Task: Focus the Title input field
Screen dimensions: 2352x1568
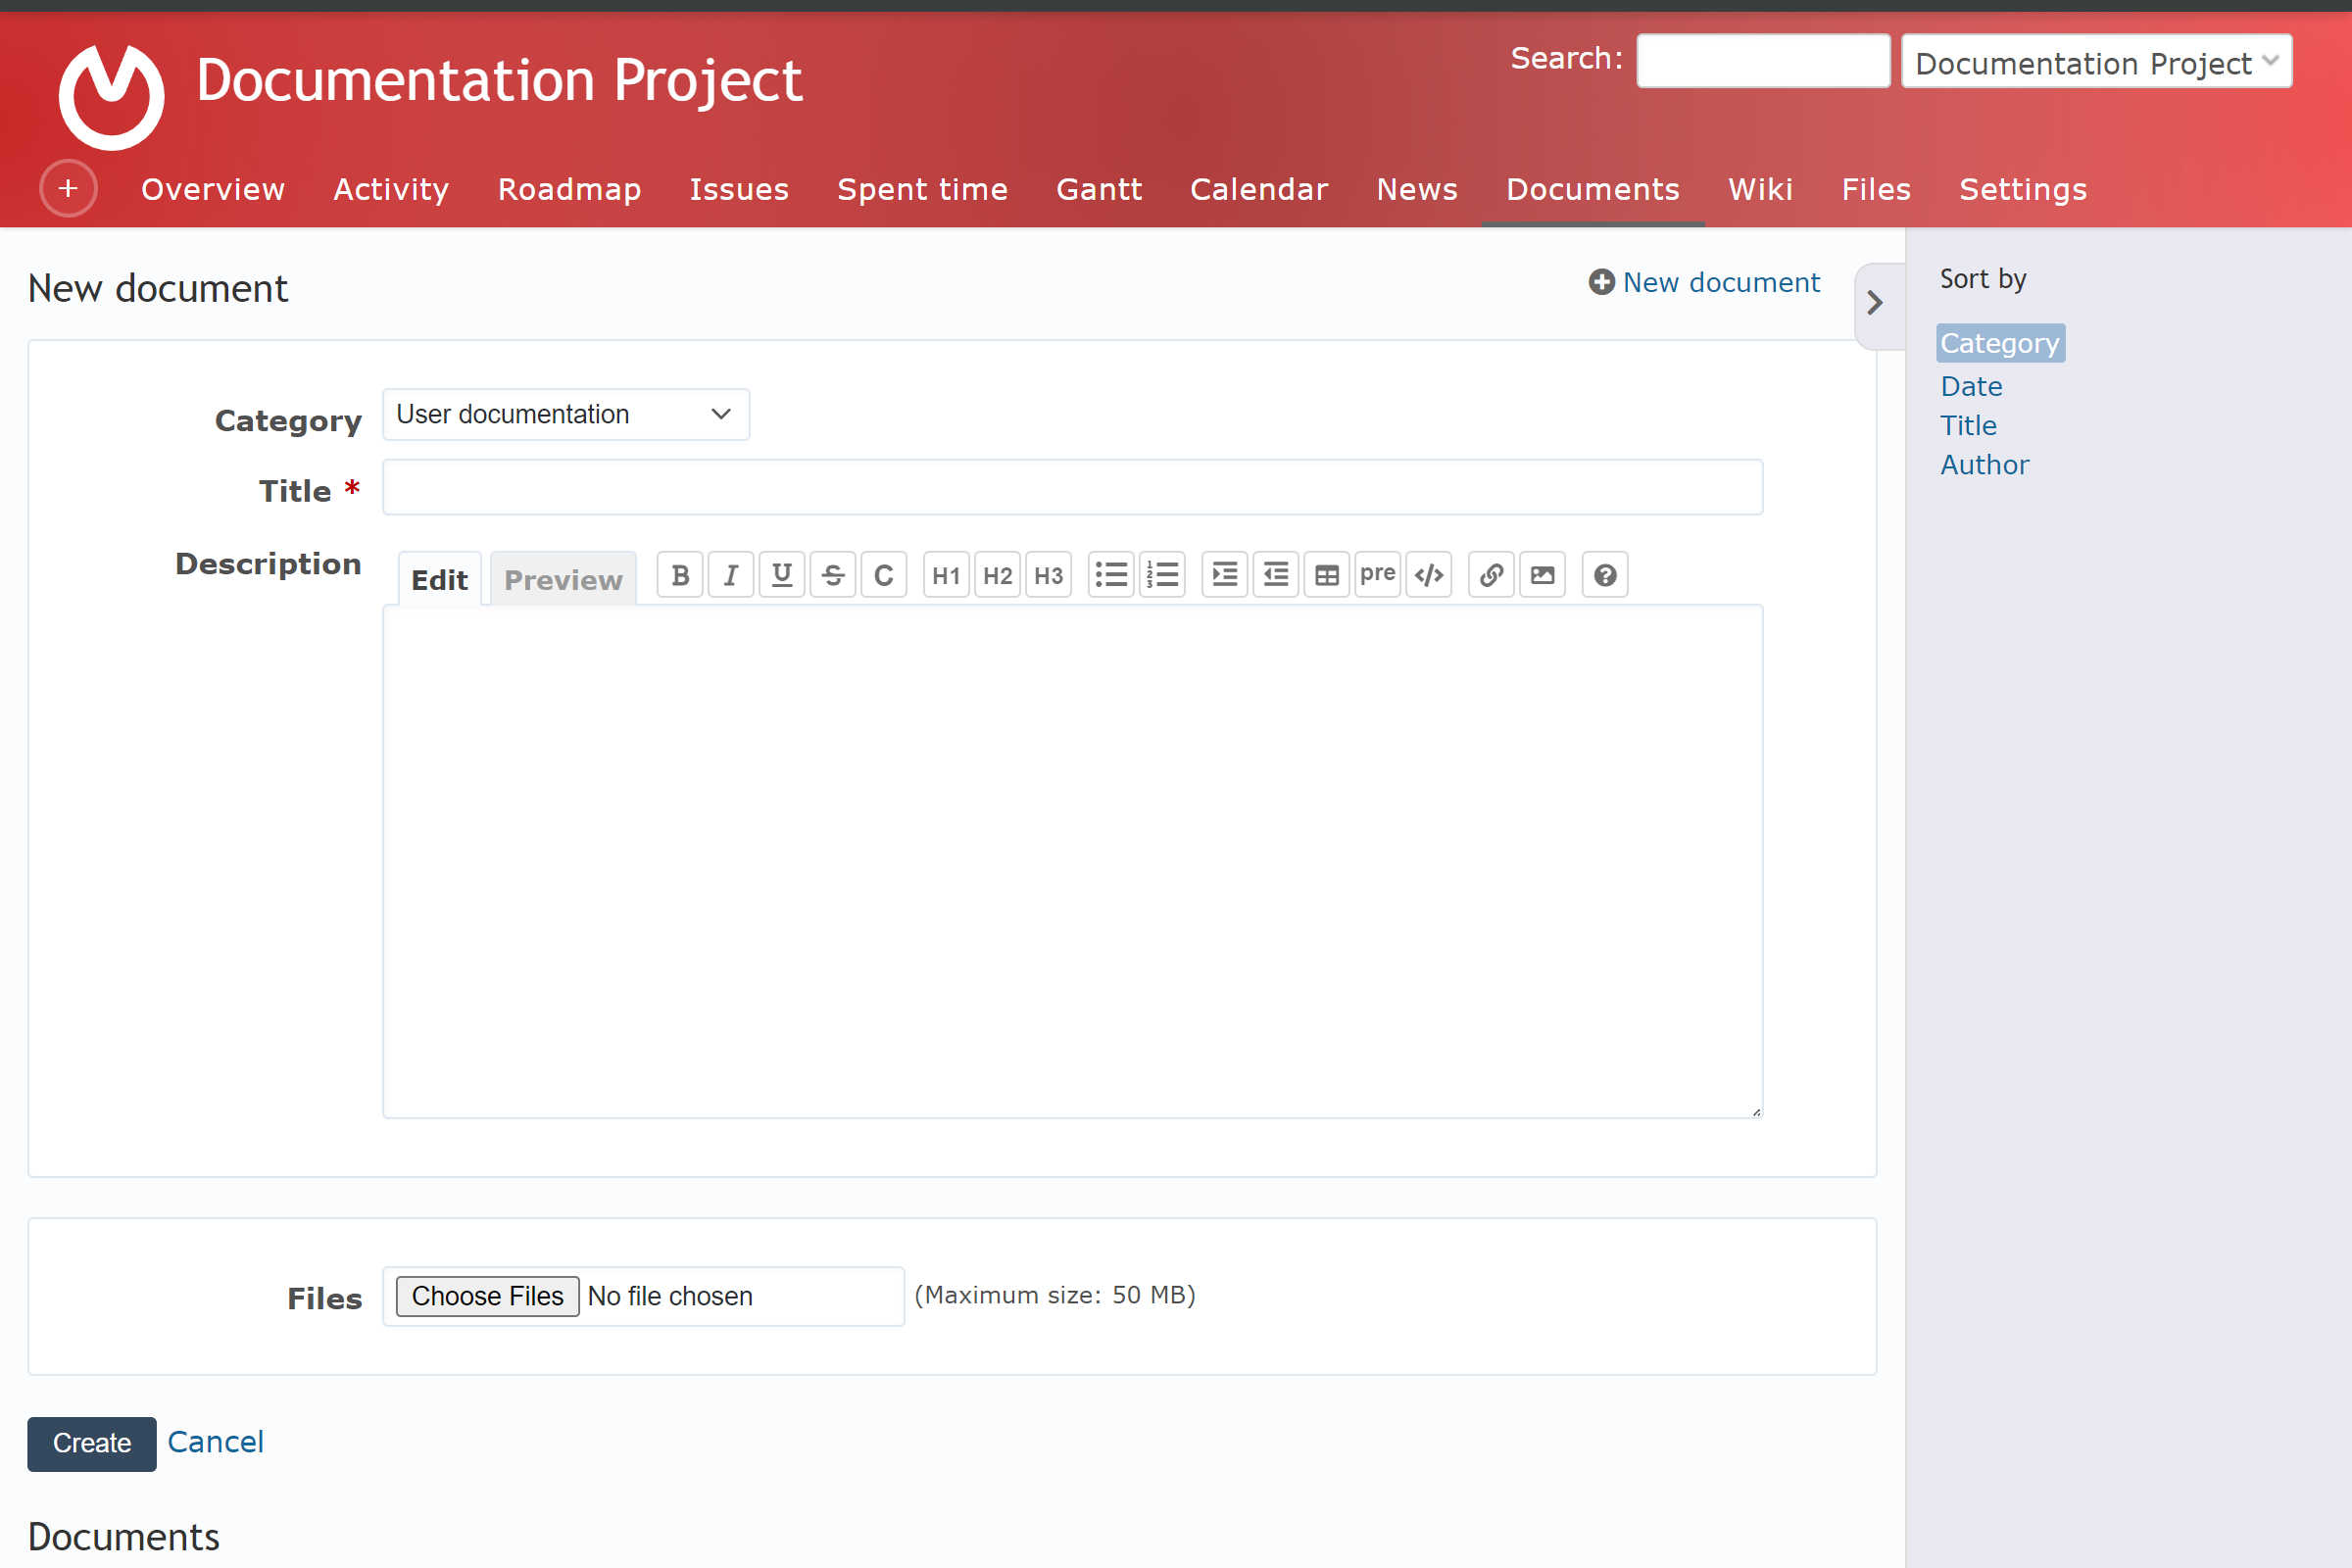Action: coord(1072,487)
